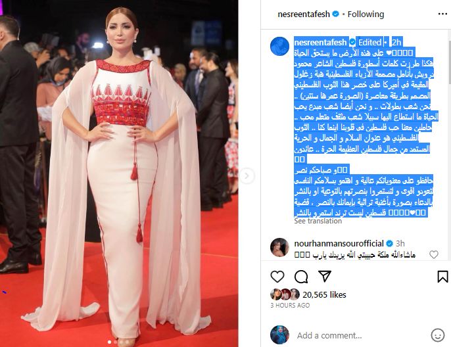The width and height of the screenshot is (451, 347).
Task: Like the post with the heart icon
Action: (x=277, y=277)
